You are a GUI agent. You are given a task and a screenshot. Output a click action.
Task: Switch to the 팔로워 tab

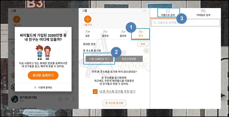tap(123, 34)
